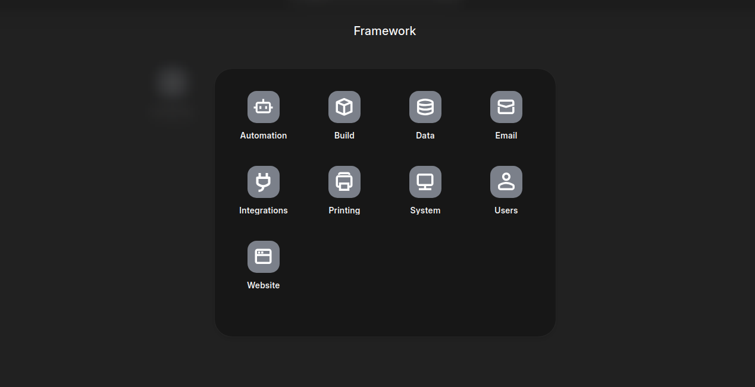This screenshot has width=755, height=387.
Task: Open the Automation robot icon
Action: (264, 107)
